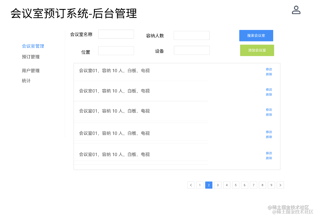Screen dimensions: 315x216
Task: Go to page 5
Action: [236, 185]
